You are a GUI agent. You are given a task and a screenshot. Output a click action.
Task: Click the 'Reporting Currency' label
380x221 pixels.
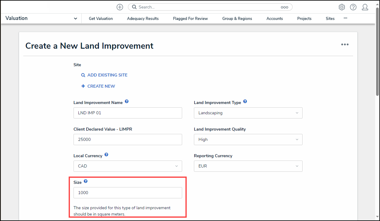[x=213, y=156]
